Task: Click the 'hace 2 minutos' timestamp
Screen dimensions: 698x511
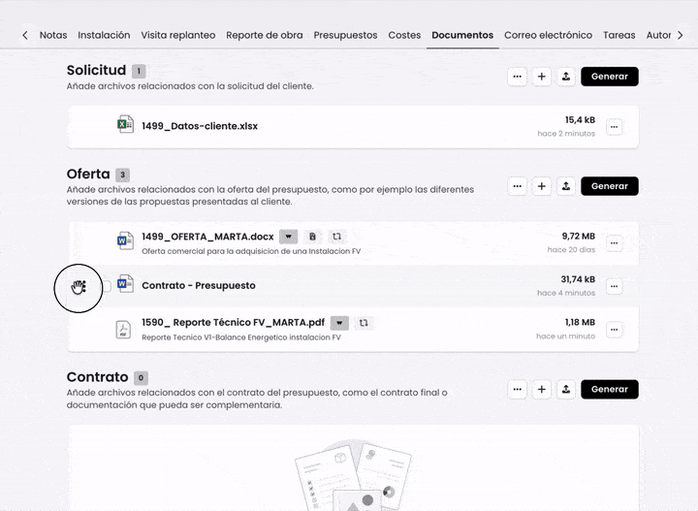Action: 566,134
